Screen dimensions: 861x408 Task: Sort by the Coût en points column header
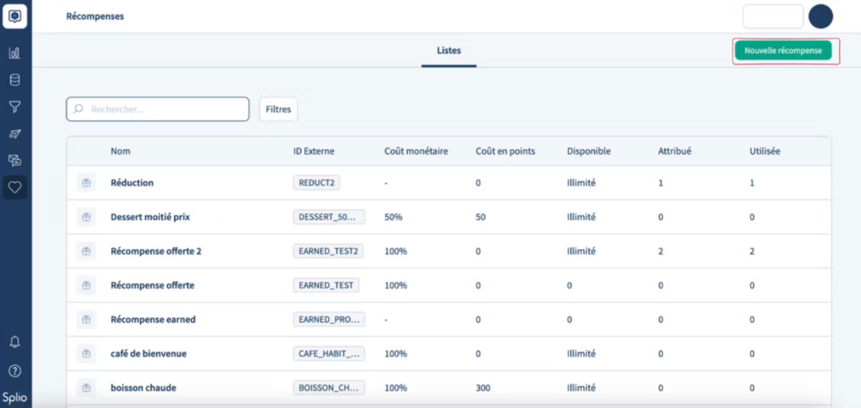505,151
